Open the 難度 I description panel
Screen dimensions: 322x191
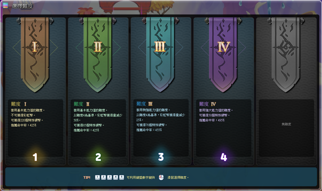pos(35,128)
